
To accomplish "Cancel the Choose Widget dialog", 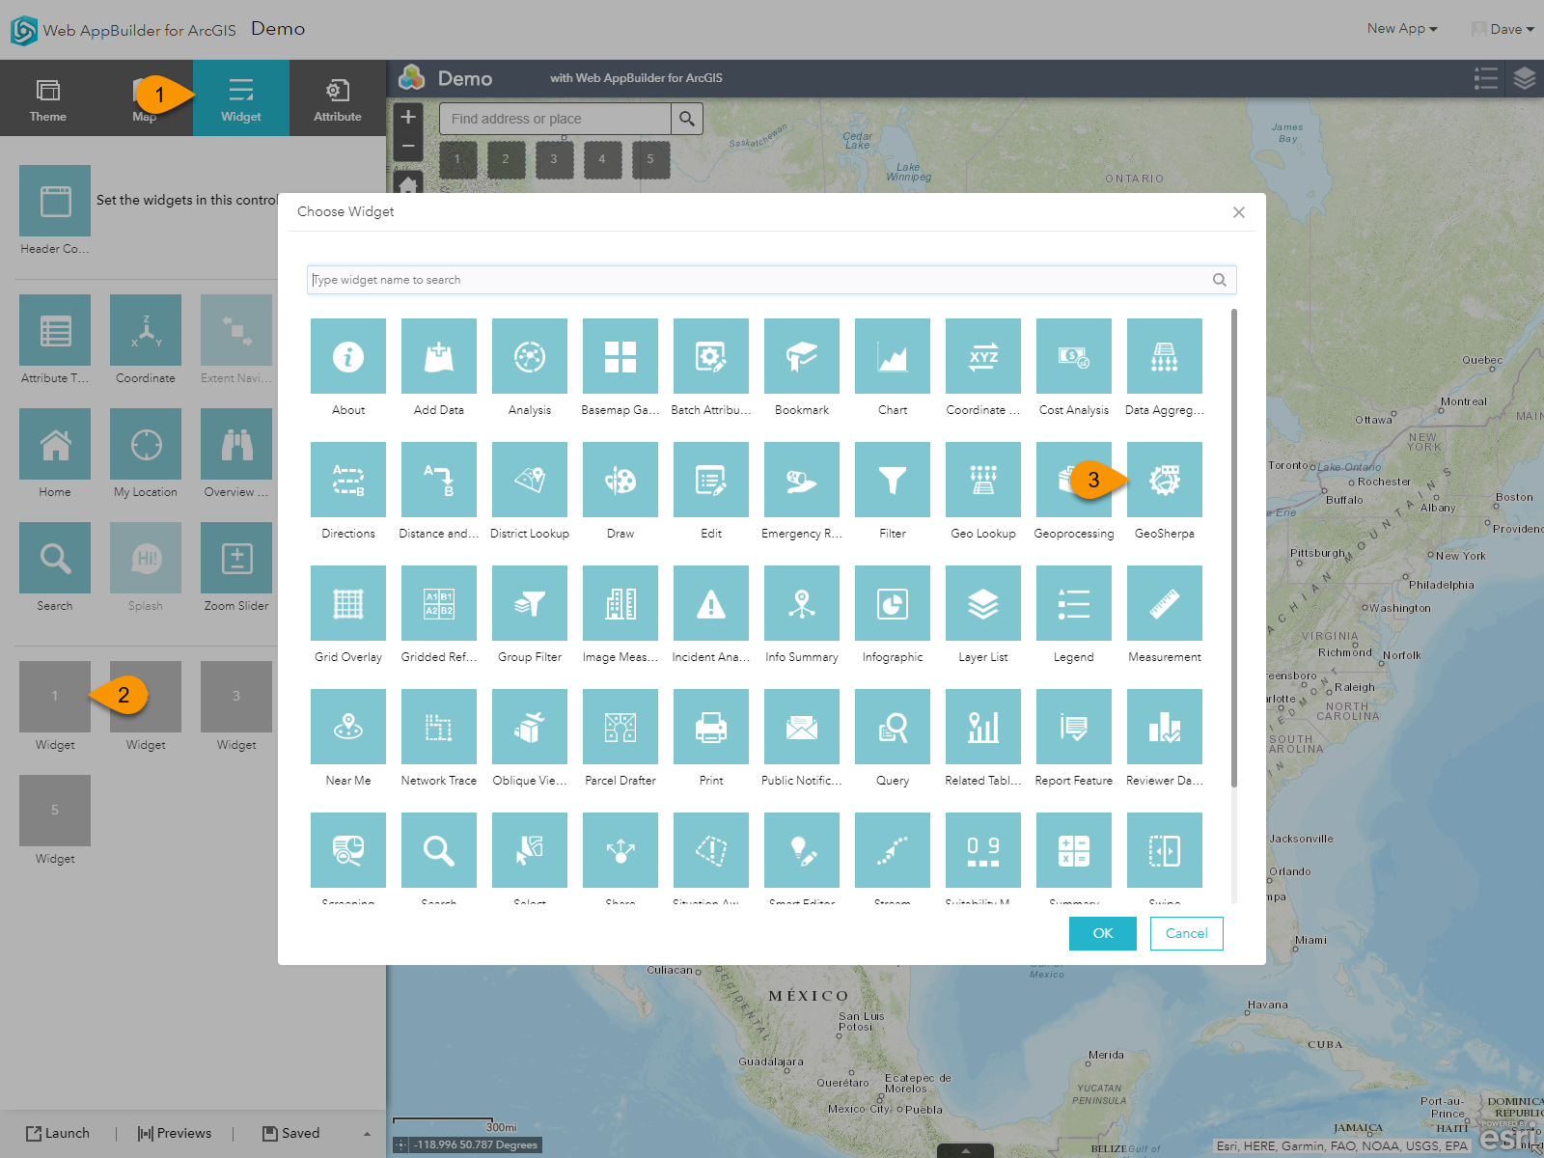I will click(x=1187, y=933).
